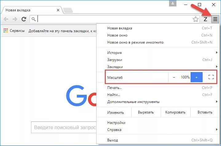Expand the Дополнительные инструменты submenu arrow

[x=217, y=102]
